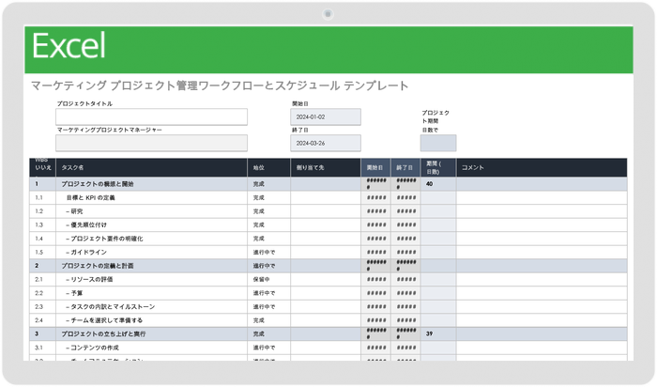Click the duration value 39

tap(430, 333)
